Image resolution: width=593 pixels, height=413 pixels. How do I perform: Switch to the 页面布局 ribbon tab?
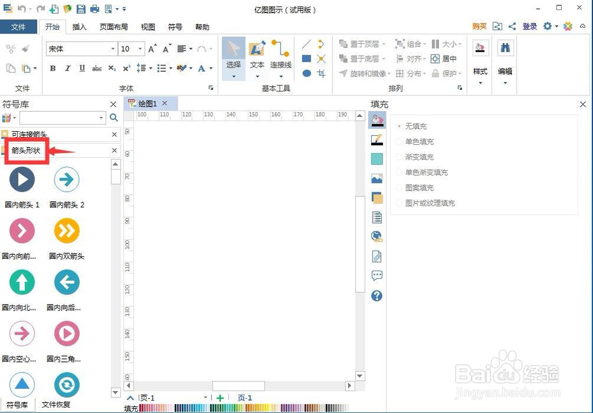click(113, 27)
